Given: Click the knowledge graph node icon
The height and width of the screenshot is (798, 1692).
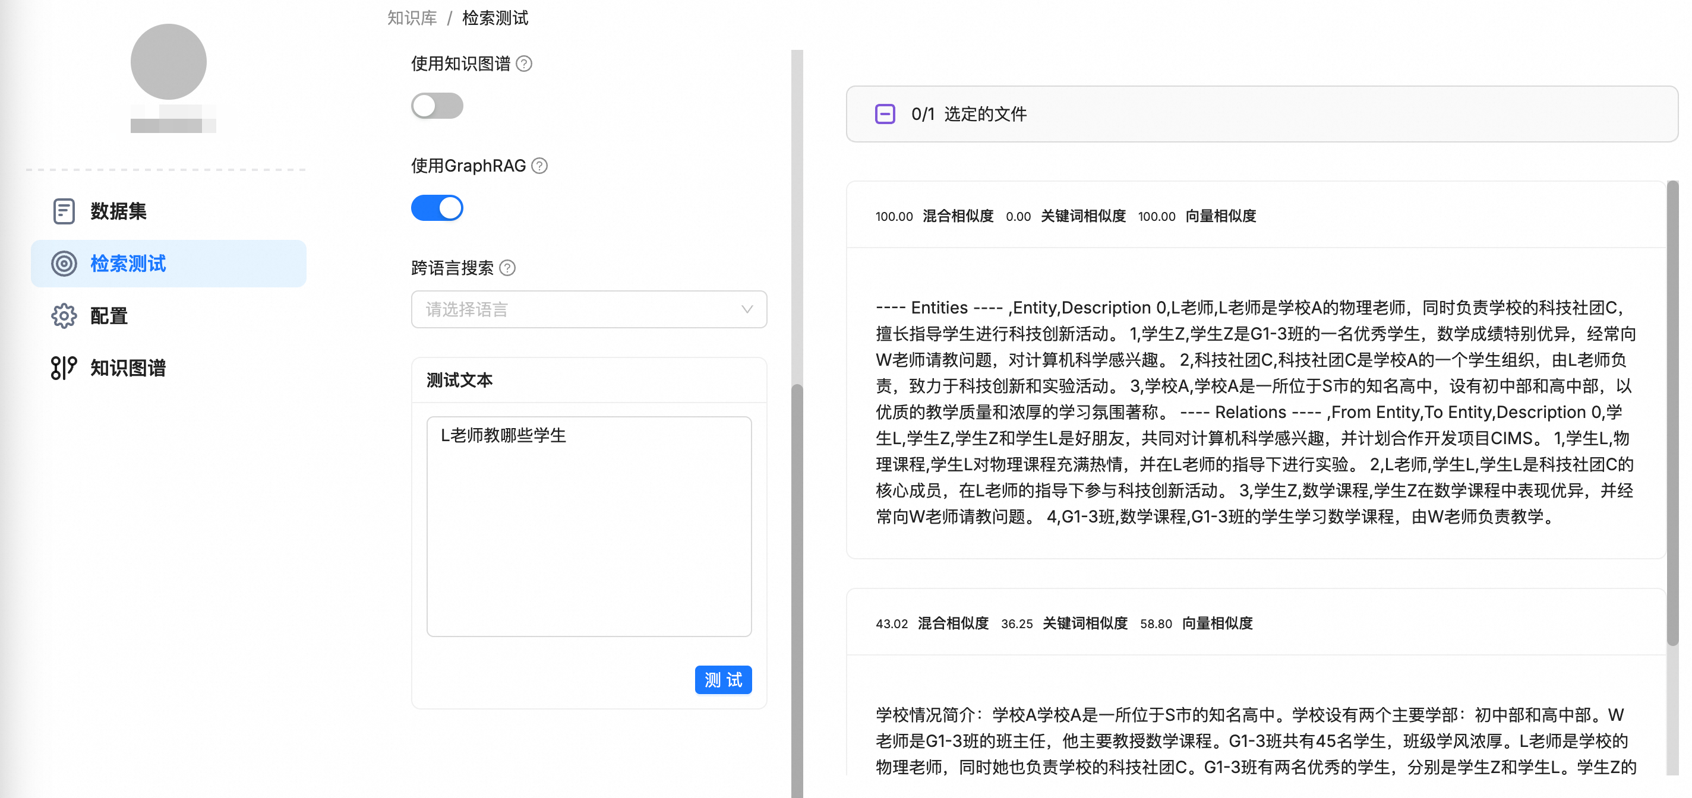Looking at the screenshot, I should click(64, 368).
